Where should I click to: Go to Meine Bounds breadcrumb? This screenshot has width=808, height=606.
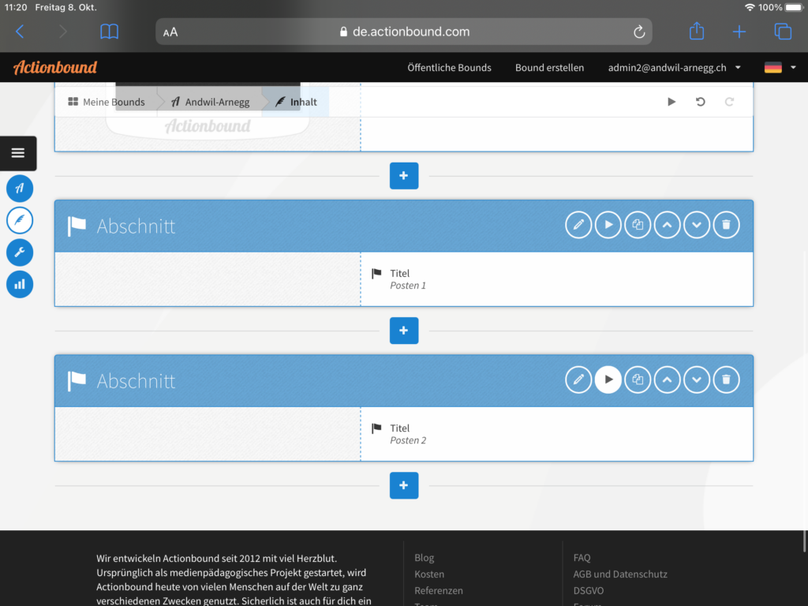click(107, 102)
